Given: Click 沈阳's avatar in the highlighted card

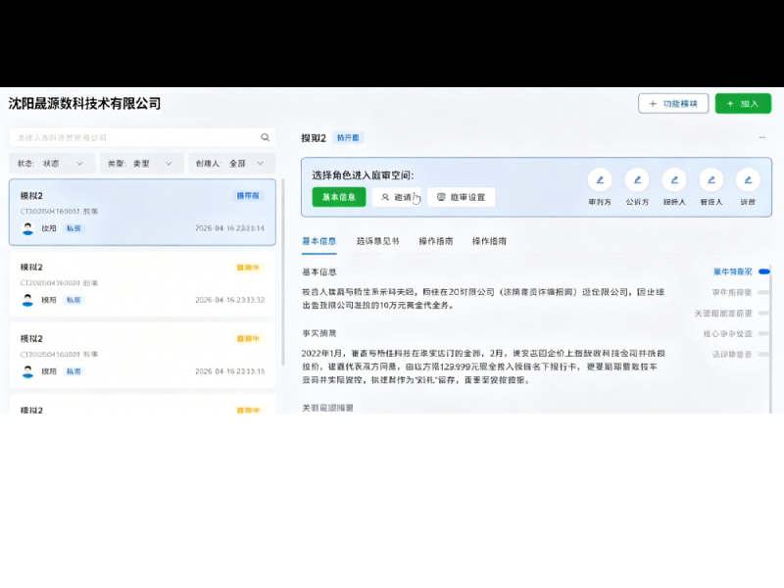Looking at the screenshot, I should (x=28, y=228).
